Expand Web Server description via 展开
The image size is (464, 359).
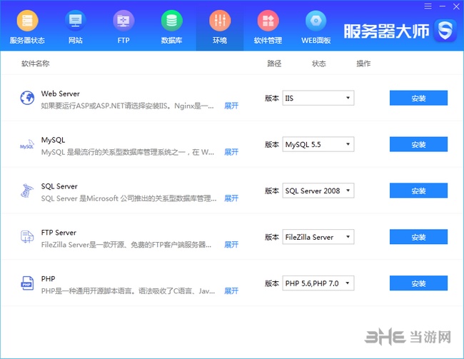[x=231, y=106]
